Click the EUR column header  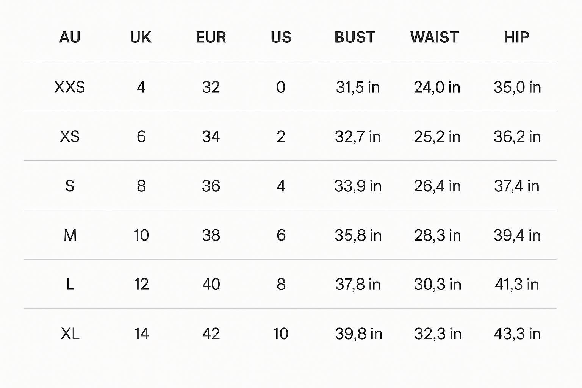(x=211, y=37)
